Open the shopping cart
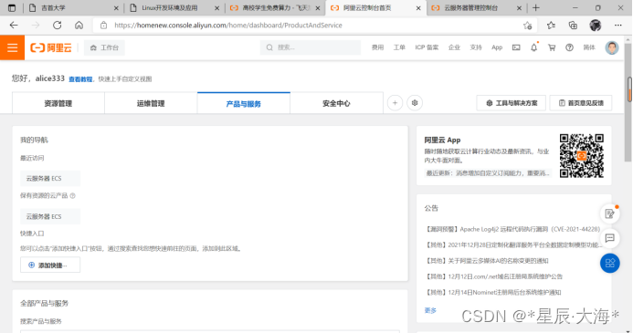Viewport: 633px width, 333px height. pyautogui.click(x=552, y=47)
